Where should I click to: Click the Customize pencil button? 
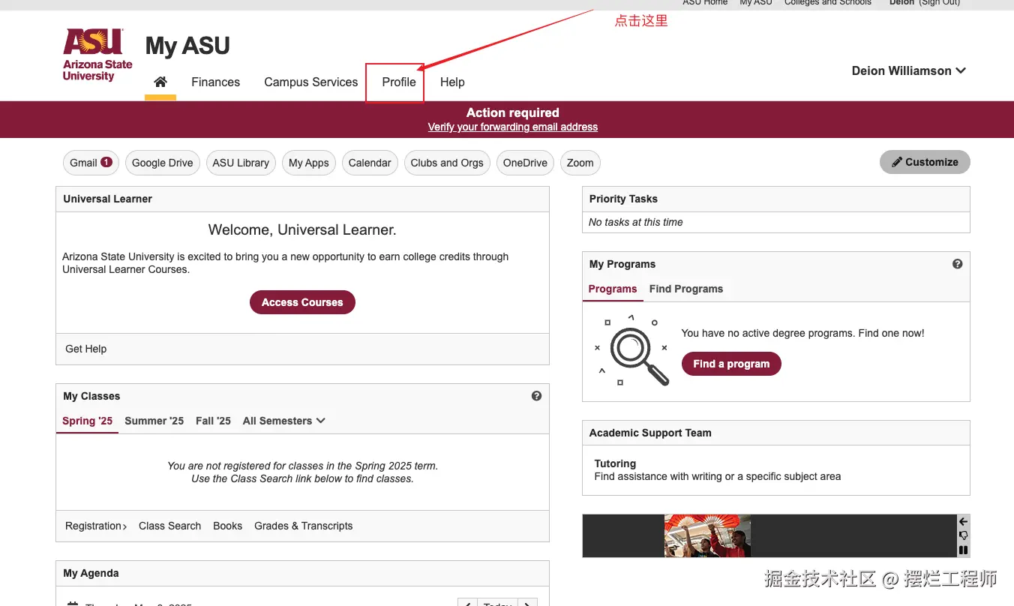[x=925, y=162]
